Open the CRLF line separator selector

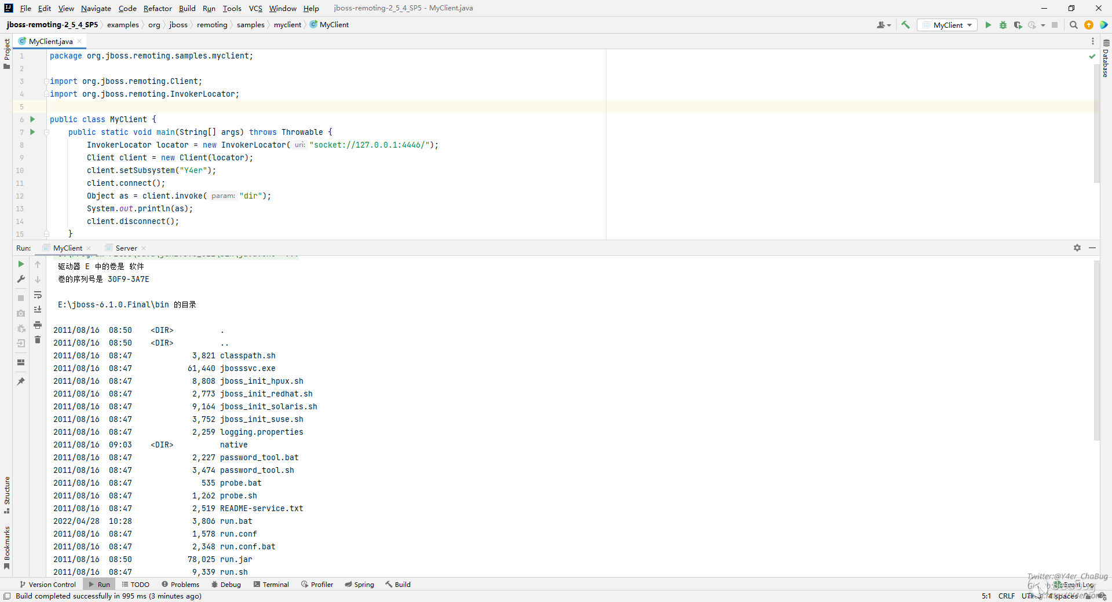[1006, 596]
